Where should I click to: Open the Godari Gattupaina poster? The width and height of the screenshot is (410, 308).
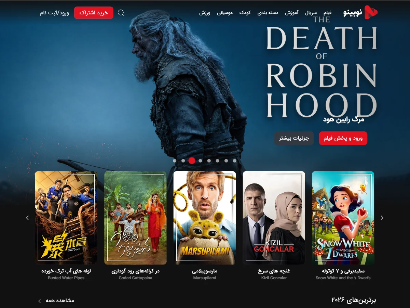click(135, 218)
